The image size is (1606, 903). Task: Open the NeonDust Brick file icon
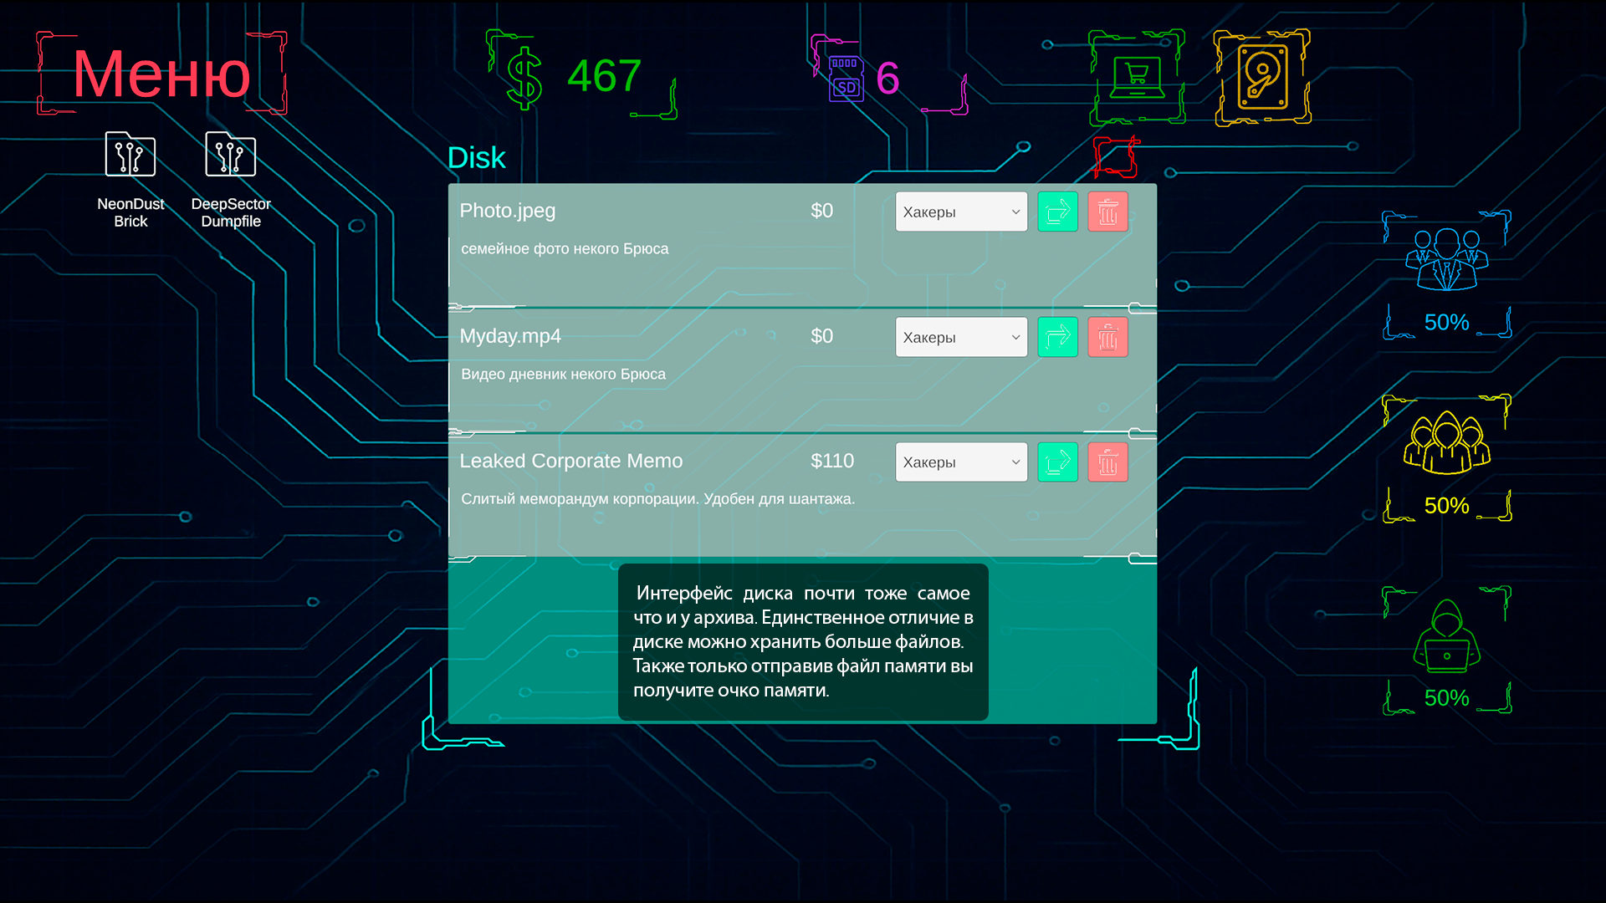(130, 156)
